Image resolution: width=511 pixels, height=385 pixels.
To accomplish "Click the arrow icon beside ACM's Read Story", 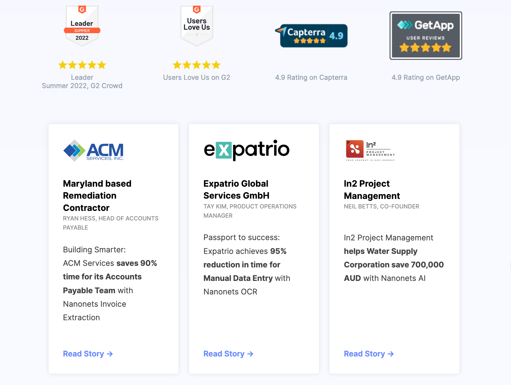I will point(110,354).
